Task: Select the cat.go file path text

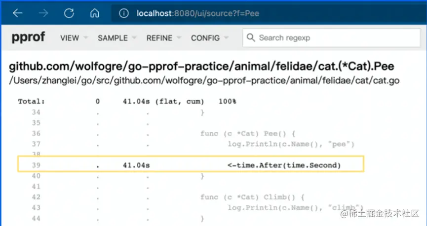Action: tap(204, 80)
